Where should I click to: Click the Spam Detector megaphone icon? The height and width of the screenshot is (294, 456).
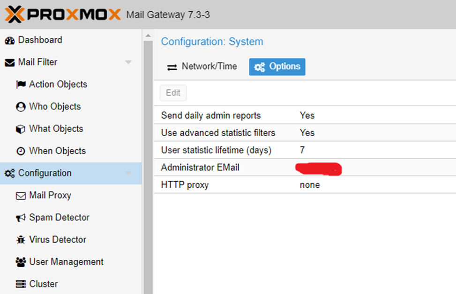click(x=21, y=218)
